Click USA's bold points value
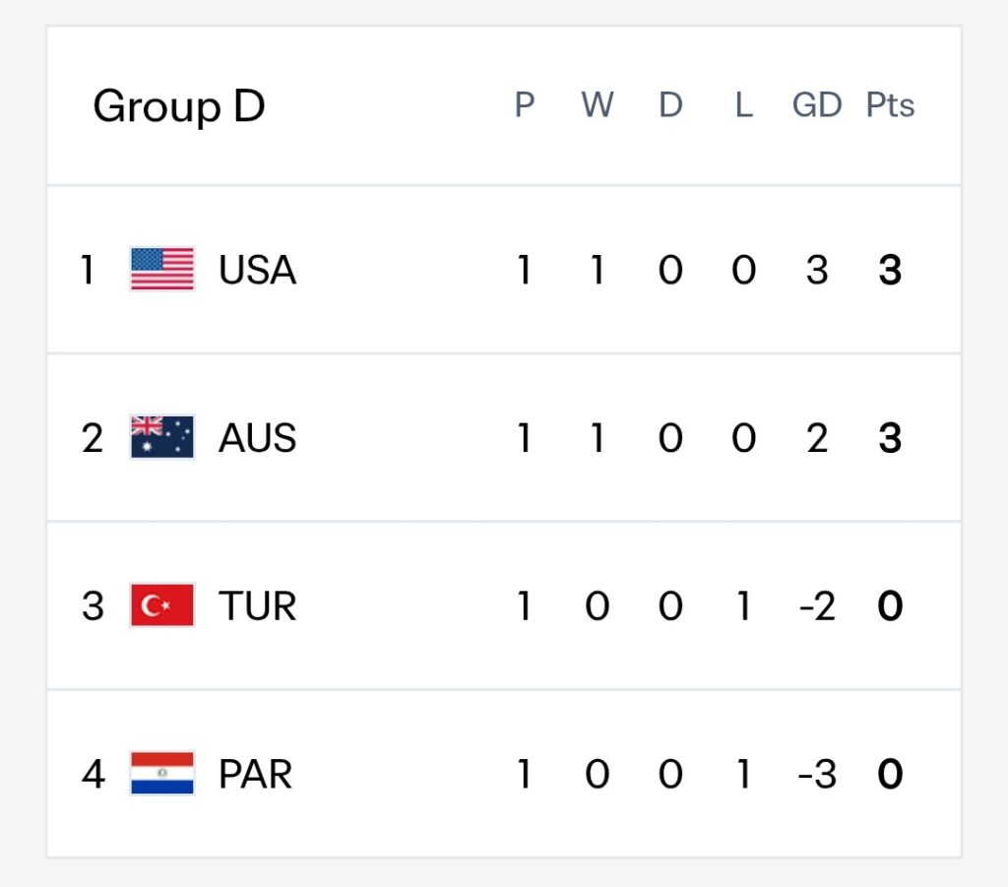Viewport: 1008px width, 887px height. click(890, 270)
